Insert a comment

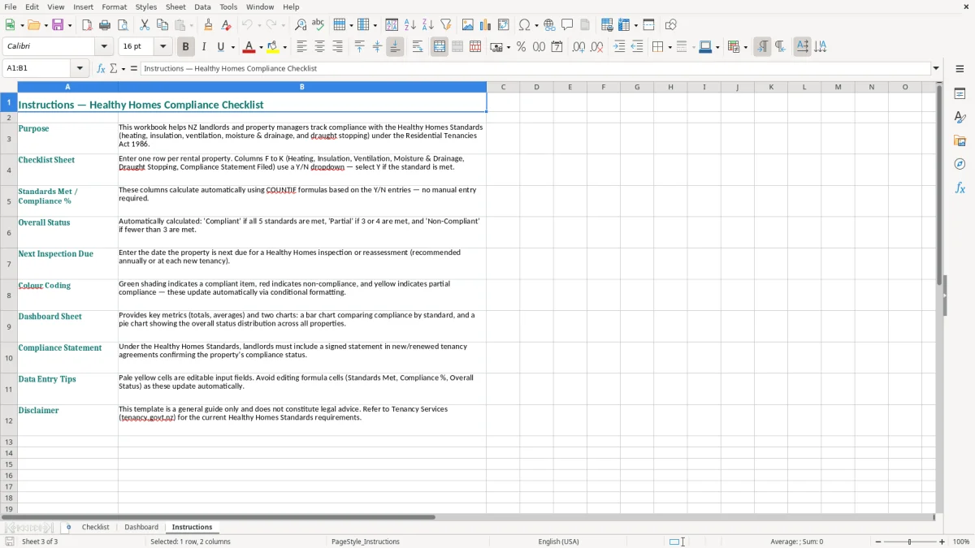(567, 25)
